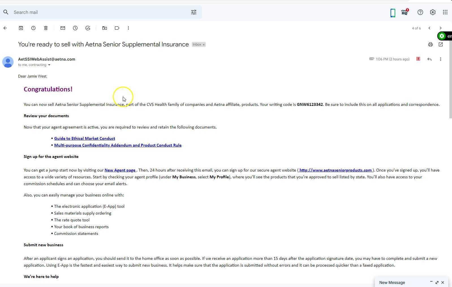This screenshot has height=287, width=452.
Task: Remove the Inbox label from the email
Action: click(x=203, y=45)
